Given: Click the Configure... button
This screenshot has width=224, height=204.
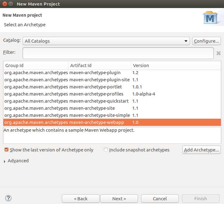Looking at the screenshot, I should (x=206, y=41).
